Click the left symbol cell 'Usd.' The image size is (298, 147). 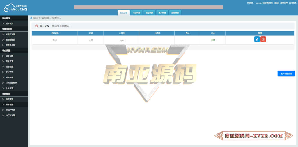click(x=122, y=40)
